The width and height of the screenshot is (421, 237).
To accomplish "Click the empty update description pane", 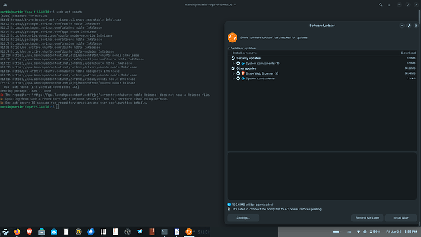I will [322, 176].
